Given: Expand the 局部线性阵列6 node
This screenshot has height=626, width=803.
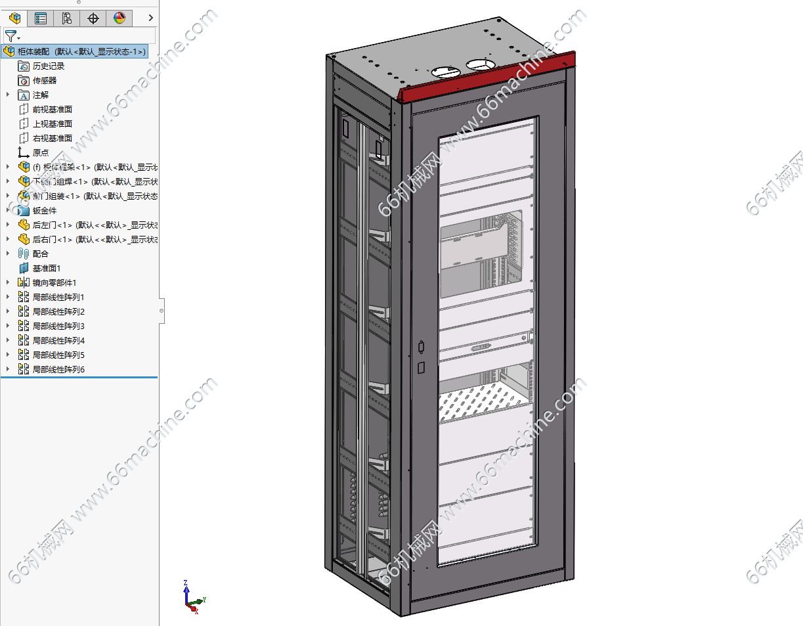Looking at the screenshot, I should coord(8,369).
